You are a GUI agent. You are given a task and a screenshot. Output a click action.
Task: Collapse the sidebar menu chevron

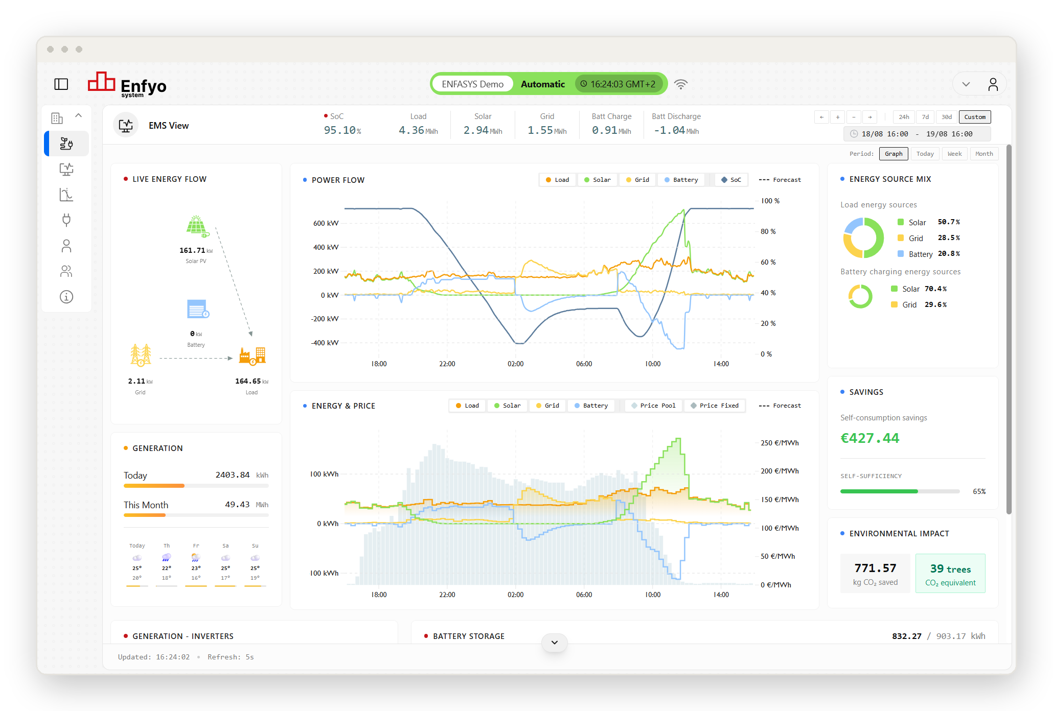(x=79, y=115)
